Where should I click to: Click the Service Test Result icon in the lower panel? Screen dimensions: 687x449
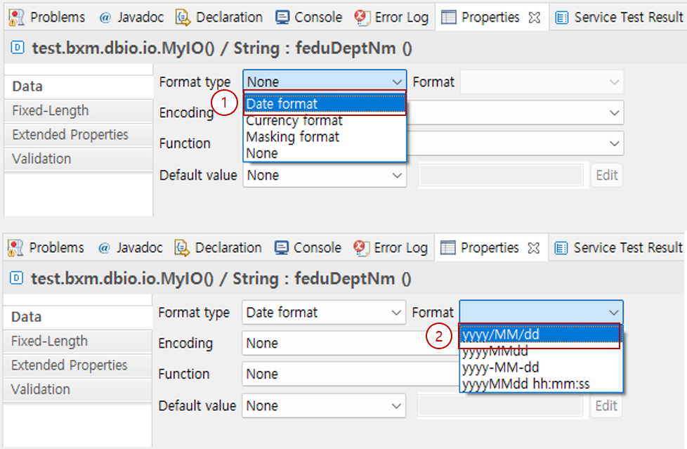coord(561,248)
